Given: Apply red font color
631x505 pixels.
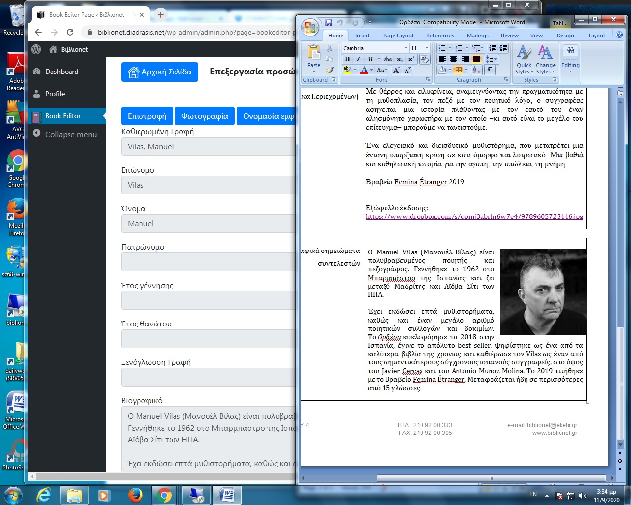Looking at the screenshot, I should click(x=364, y=71).
